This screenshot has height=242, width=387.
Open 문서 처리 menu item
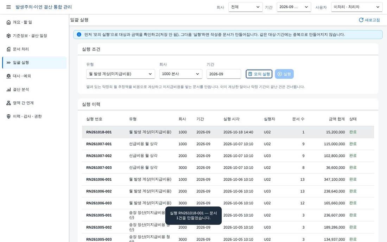(x=34, y=49)
